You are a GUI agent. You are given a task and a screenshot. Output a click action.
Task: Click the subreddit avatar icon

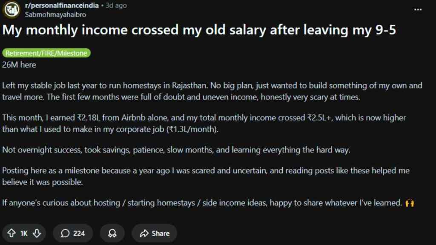click(x=12, y=10)
